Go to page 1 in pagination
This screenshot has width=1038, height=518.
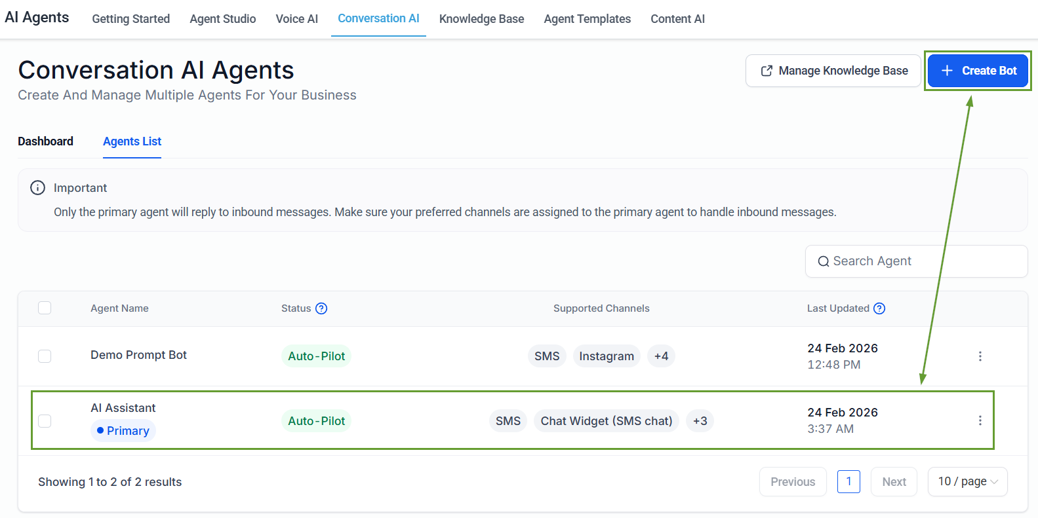point(848,482)
